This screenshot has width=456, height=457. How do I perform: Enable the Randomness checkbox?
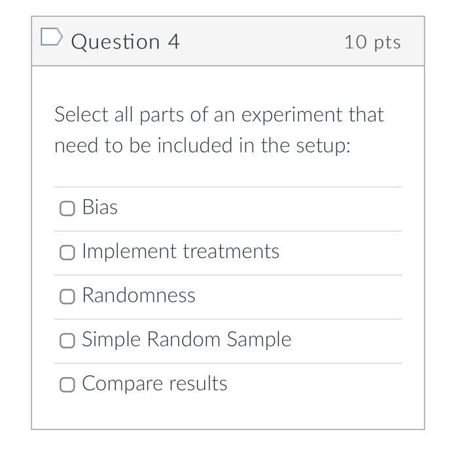click(67, 297)
